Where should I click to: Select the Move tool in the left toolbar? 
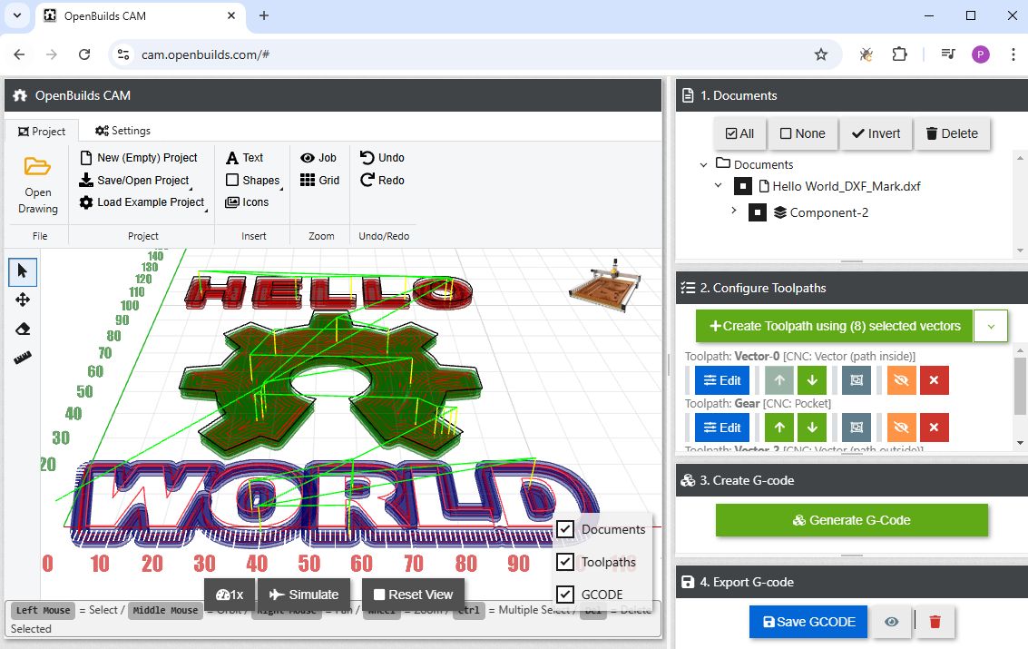pyautogui.click(x=23, y=300)
